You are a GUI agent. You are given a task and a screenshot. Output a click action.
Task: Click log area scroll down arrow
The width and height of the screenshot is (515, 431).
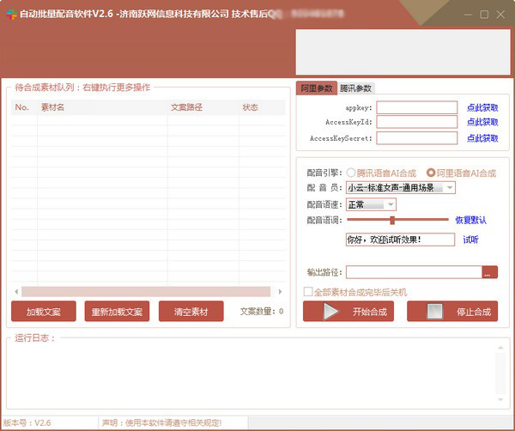pos(500,399)
